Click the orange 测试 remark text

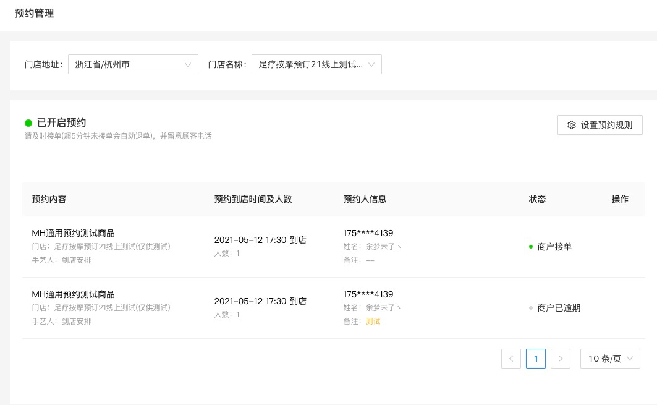373,322
